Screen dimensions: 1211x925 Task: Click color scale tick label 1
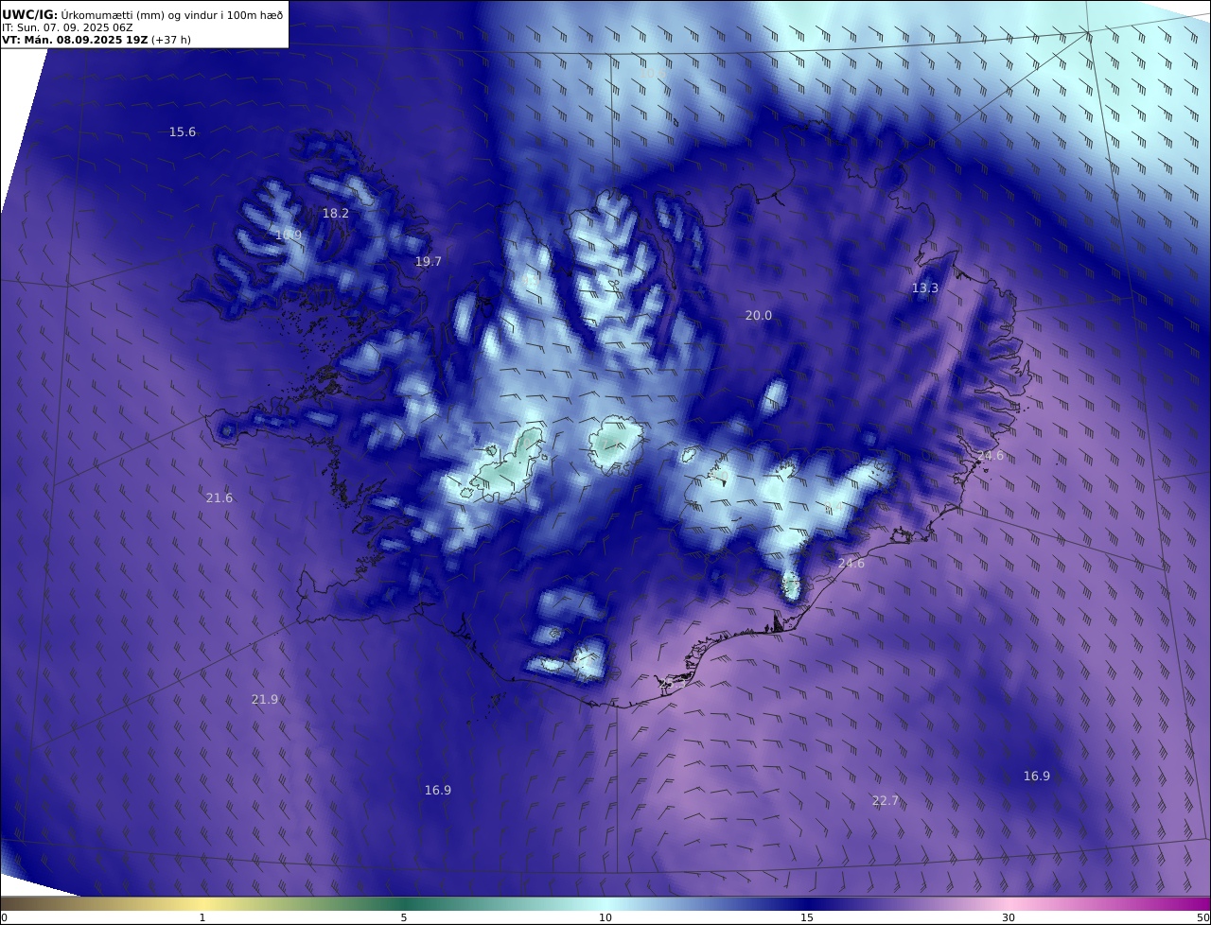(202, 918)
